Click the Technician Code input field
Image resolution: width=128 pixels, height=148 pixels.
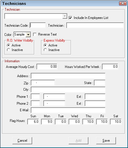tap(38, 26)
